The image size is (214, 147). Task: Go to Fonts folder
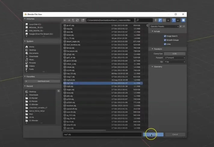(42, 69)
